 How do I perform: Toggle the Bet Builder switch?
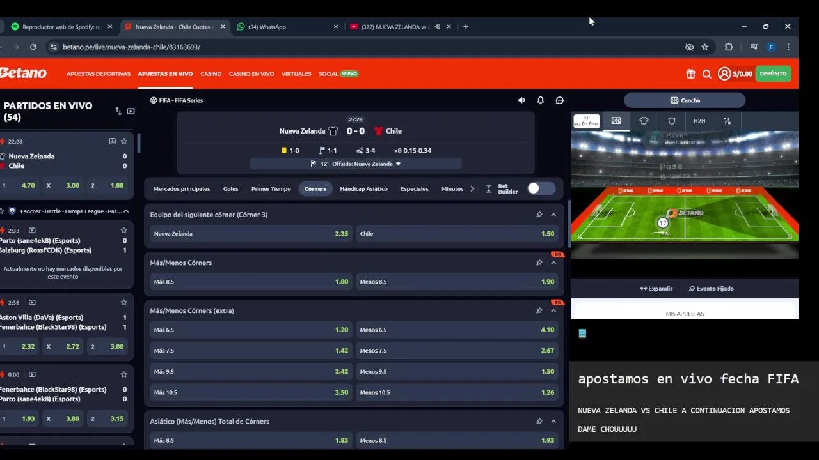click(541, 188)
